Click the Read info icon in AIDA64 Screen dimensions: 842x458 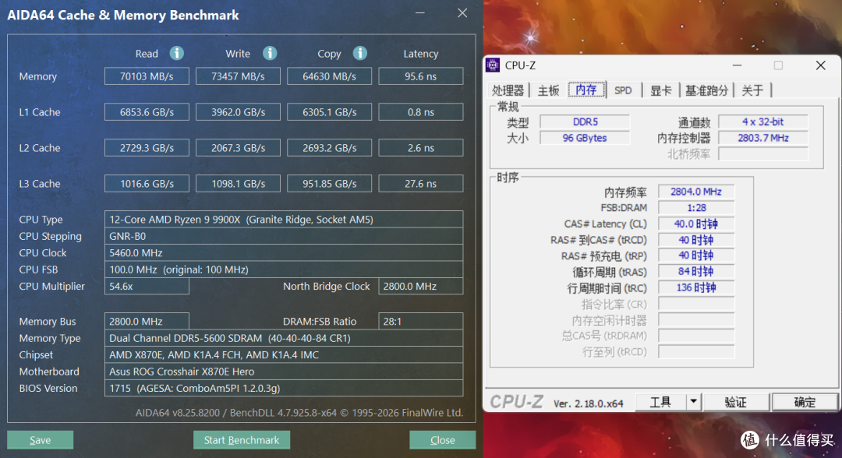coord(177,53)
